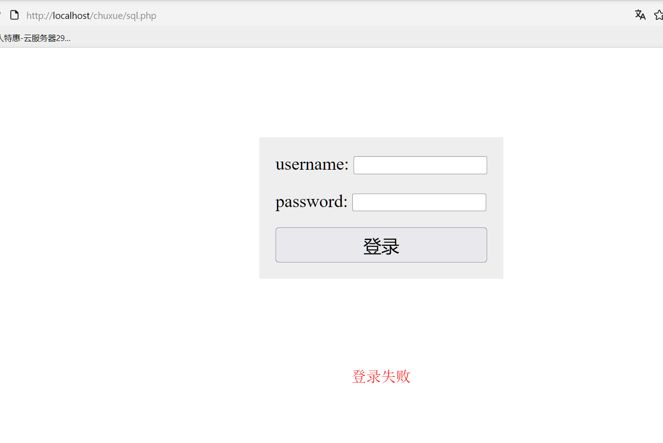Click the http:// prefix in address bar
Screen dimensions: 663x443
(39, 16)
